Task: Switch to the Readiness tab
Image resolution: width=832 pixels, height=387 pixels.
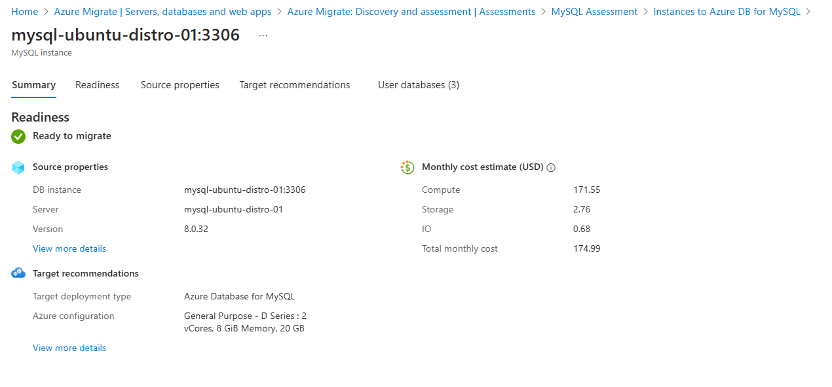Action: (x=97, y=84)
